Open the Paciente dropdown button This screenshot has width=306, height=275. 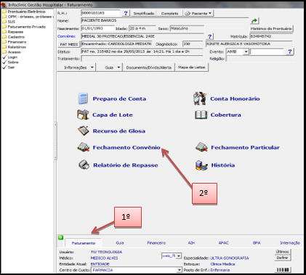pyautogui.click(x=198, y=13)
